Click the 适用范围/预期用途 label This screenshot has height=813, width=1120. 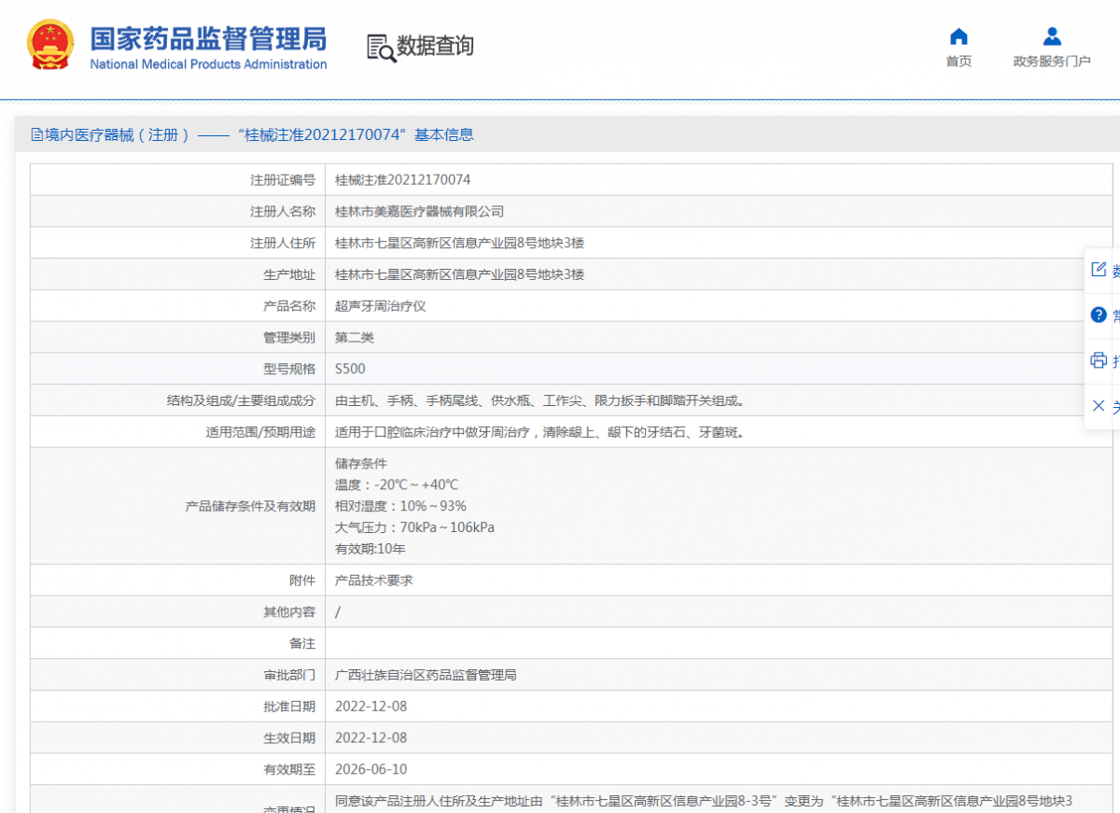(x=260, y=432)
